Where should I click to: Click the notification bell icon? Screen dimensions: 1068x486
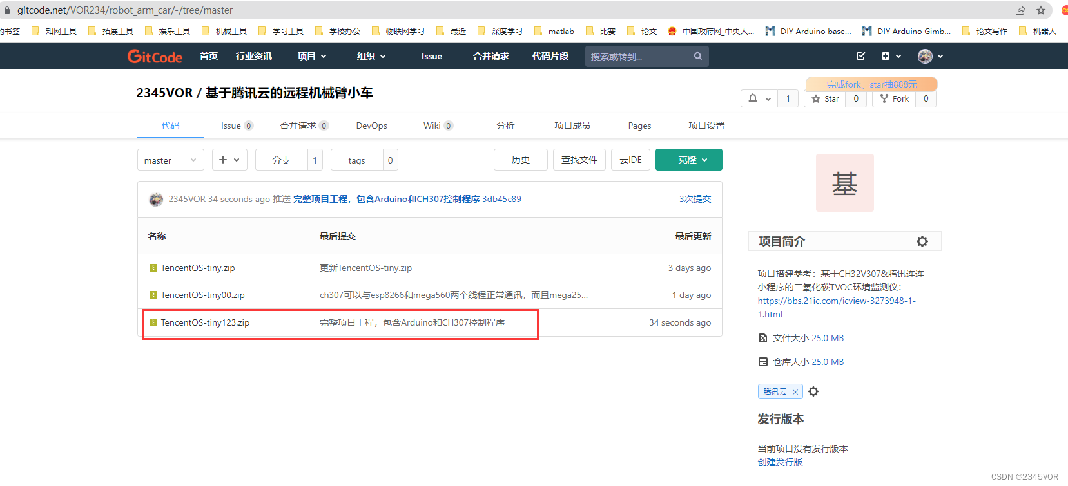(x=753, y=98)
